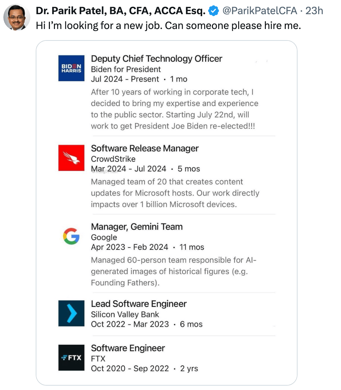The width and height of the screenshot is (341, 390).
Task: Click the Silicon Valley Bank company name
Action: click(125, 314)
